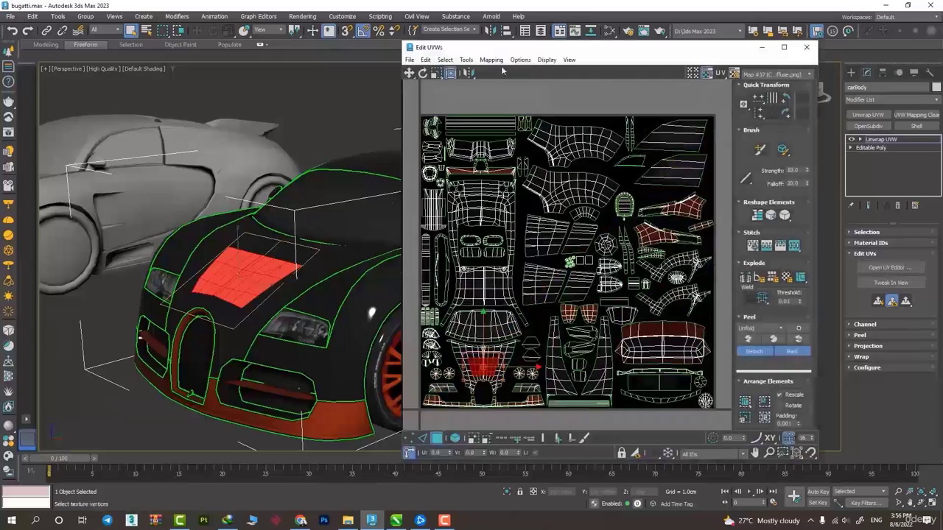Image resolution: width=943 pixels, height=530 pixels.
Task: Open the Selected key filter dropdown
Action: [860, 492]
